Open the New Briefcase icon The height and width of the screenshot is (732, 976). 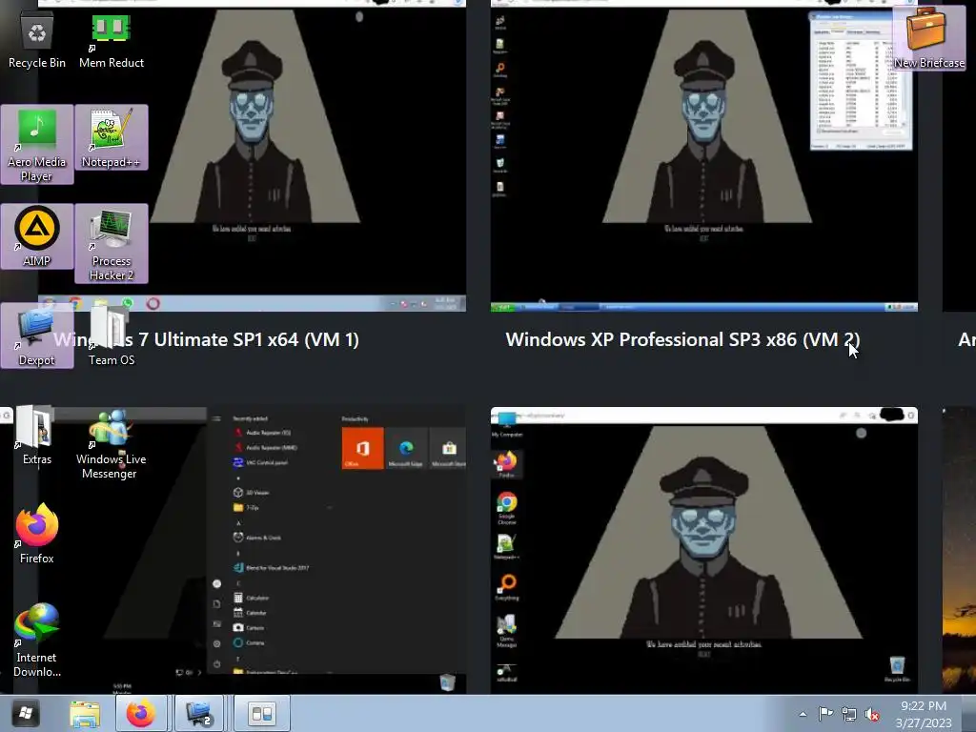coord(928,37)
